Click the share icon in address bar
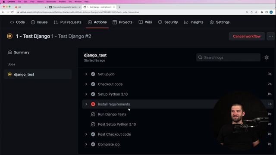Image resolution: width=276 pixels, height=155 pixels. [251, 12]
